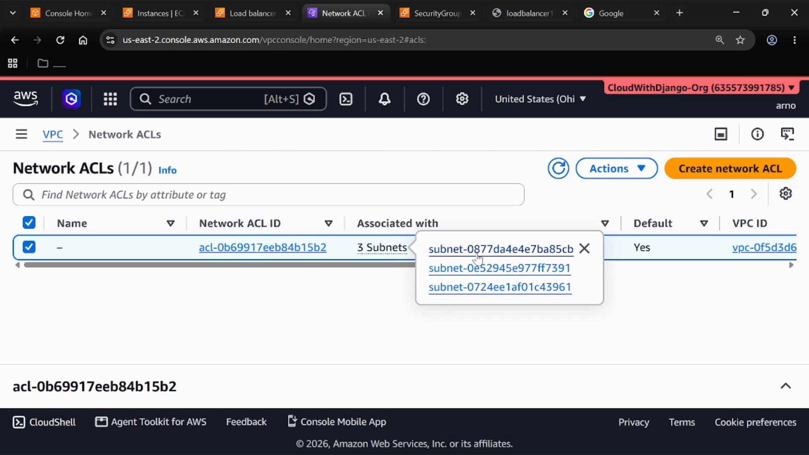Focus the Find Network ACLs filter field
809x455 pixels.
click(268, 195)
